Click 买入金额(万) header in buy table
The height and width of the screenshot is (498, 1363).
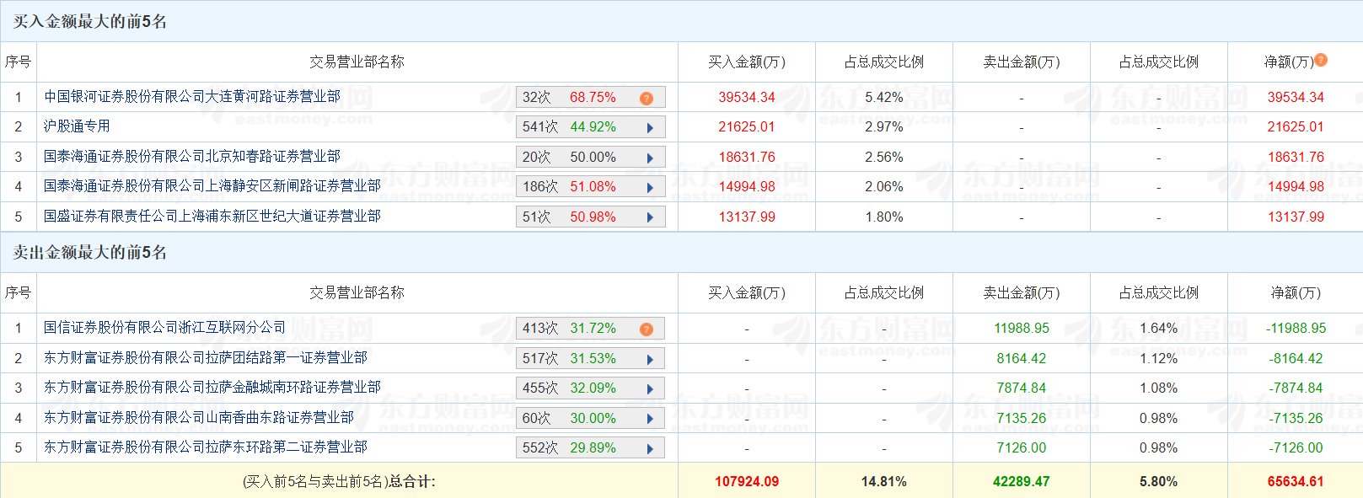tap(746, 62)
